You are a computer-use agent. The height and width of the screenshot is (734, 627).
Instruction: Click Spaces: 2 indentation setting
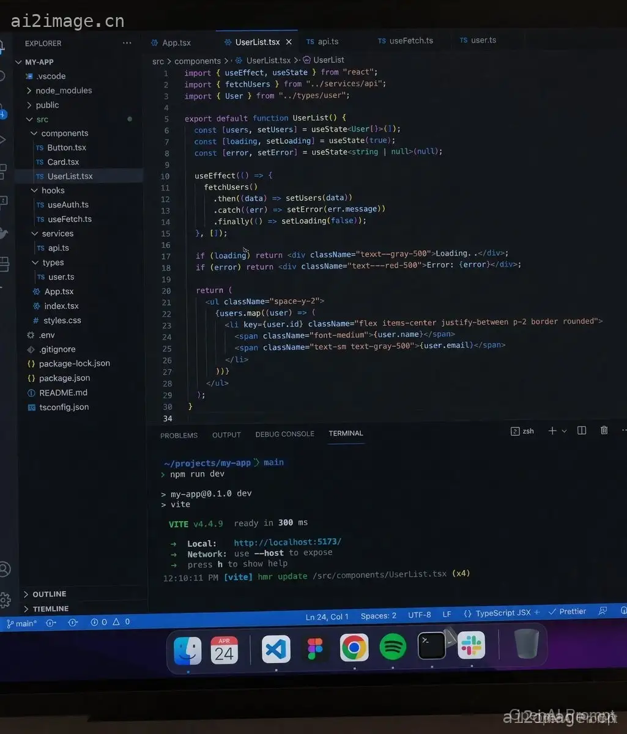(378, 615)
